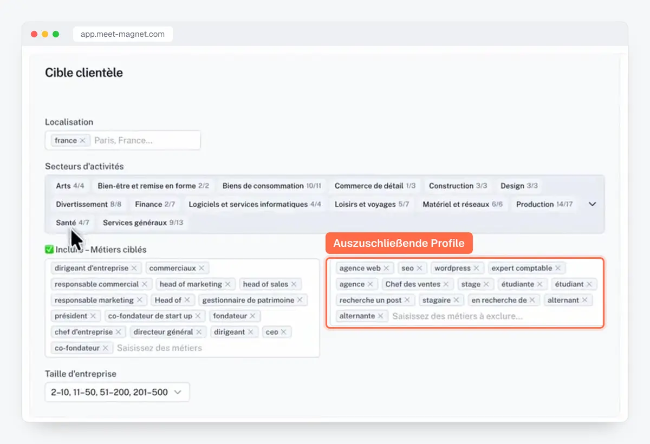This screenshot has height=444, width=650.
Task: Remove the ceo tag
Action: coord(283,332)
